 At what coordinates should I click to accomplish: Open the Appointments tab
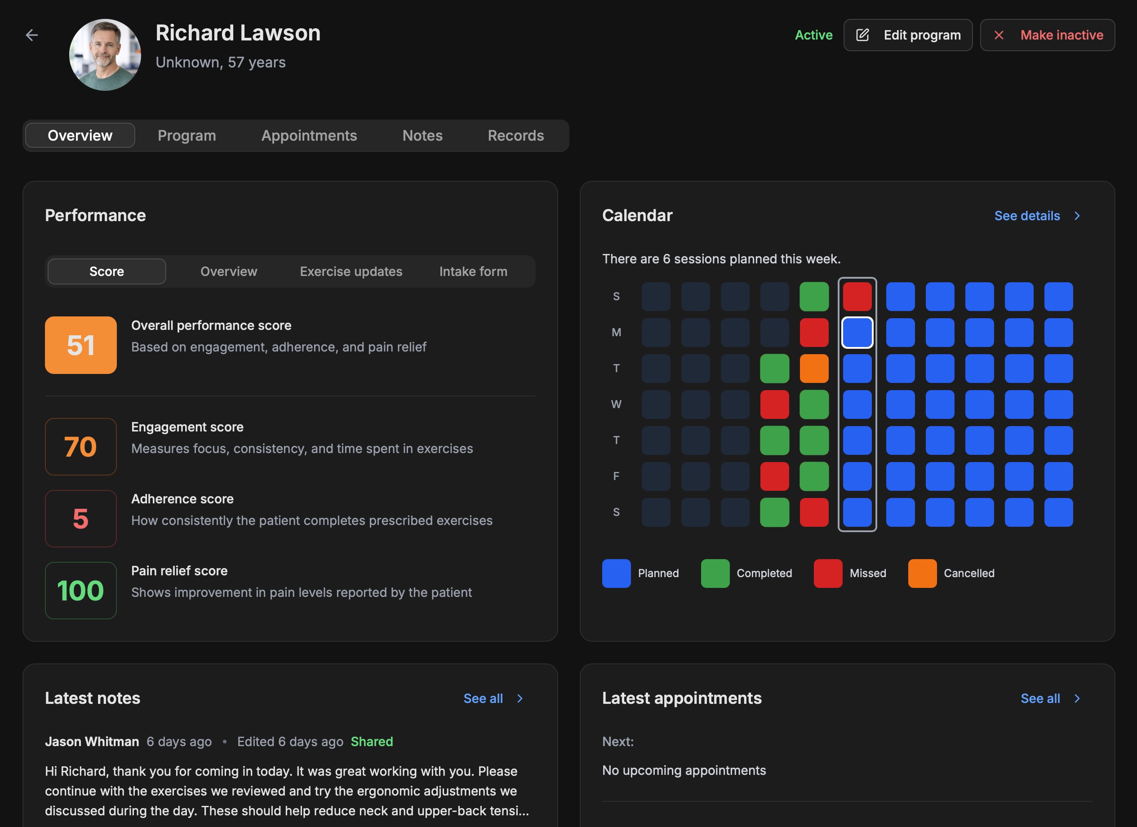(309, 135)
